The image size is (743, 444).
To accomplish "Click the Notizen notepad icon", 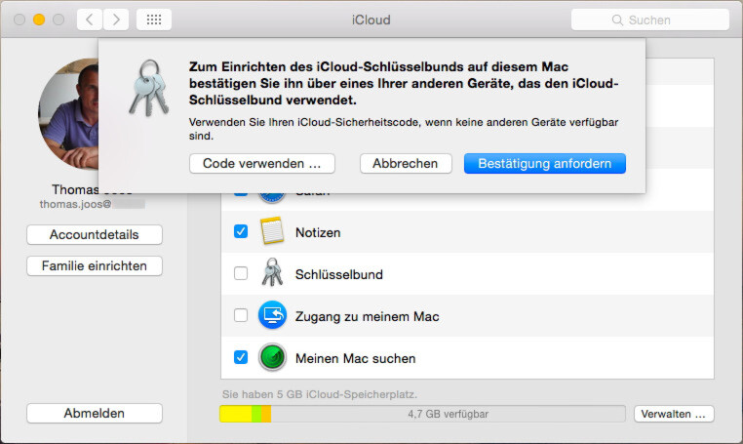I will (272, 231).
